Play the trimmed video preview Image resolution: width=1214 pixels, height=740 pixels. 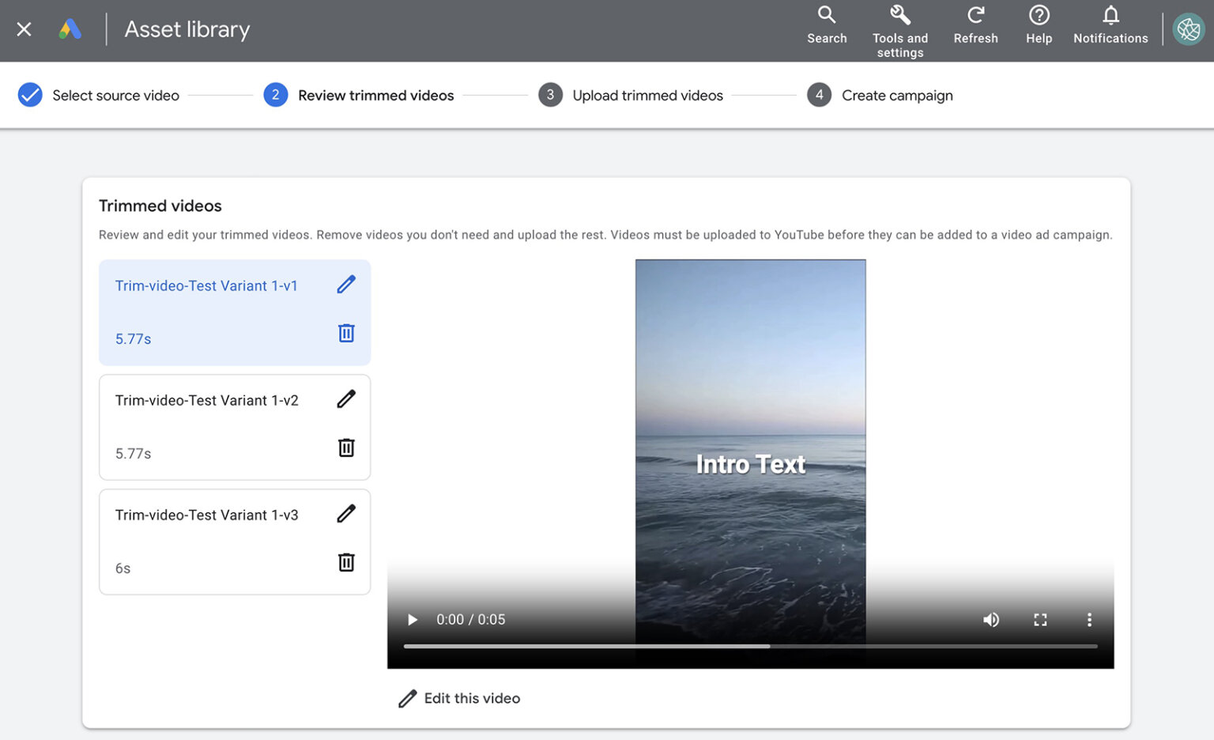[x=412, y=620]
